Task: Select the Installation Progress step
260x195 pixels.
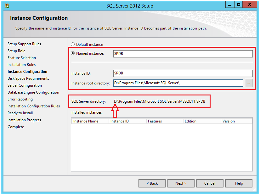Action: pos(24,120)
